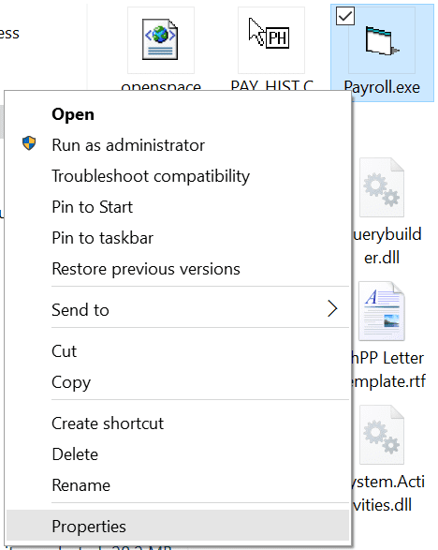Select the PP Letter template.rtf document icon
Viewport: 438px width, 550px height.
tap(381, 311)
